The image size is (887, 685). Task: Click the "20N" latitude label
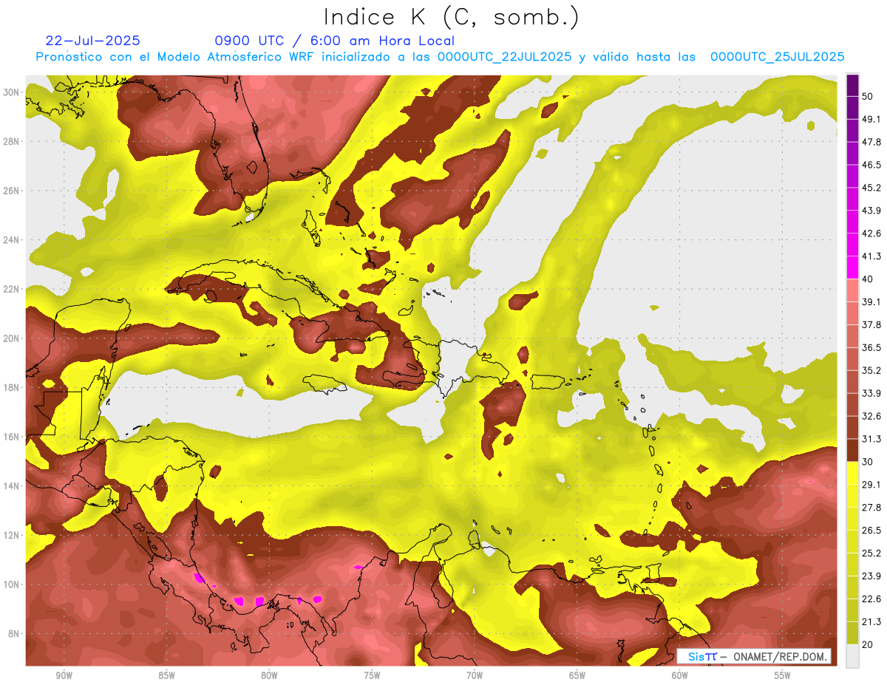12,338
